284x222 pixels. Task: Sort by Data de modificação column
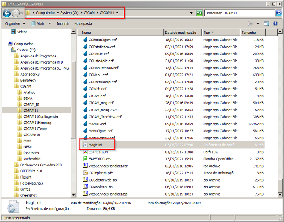click(183, 33)
